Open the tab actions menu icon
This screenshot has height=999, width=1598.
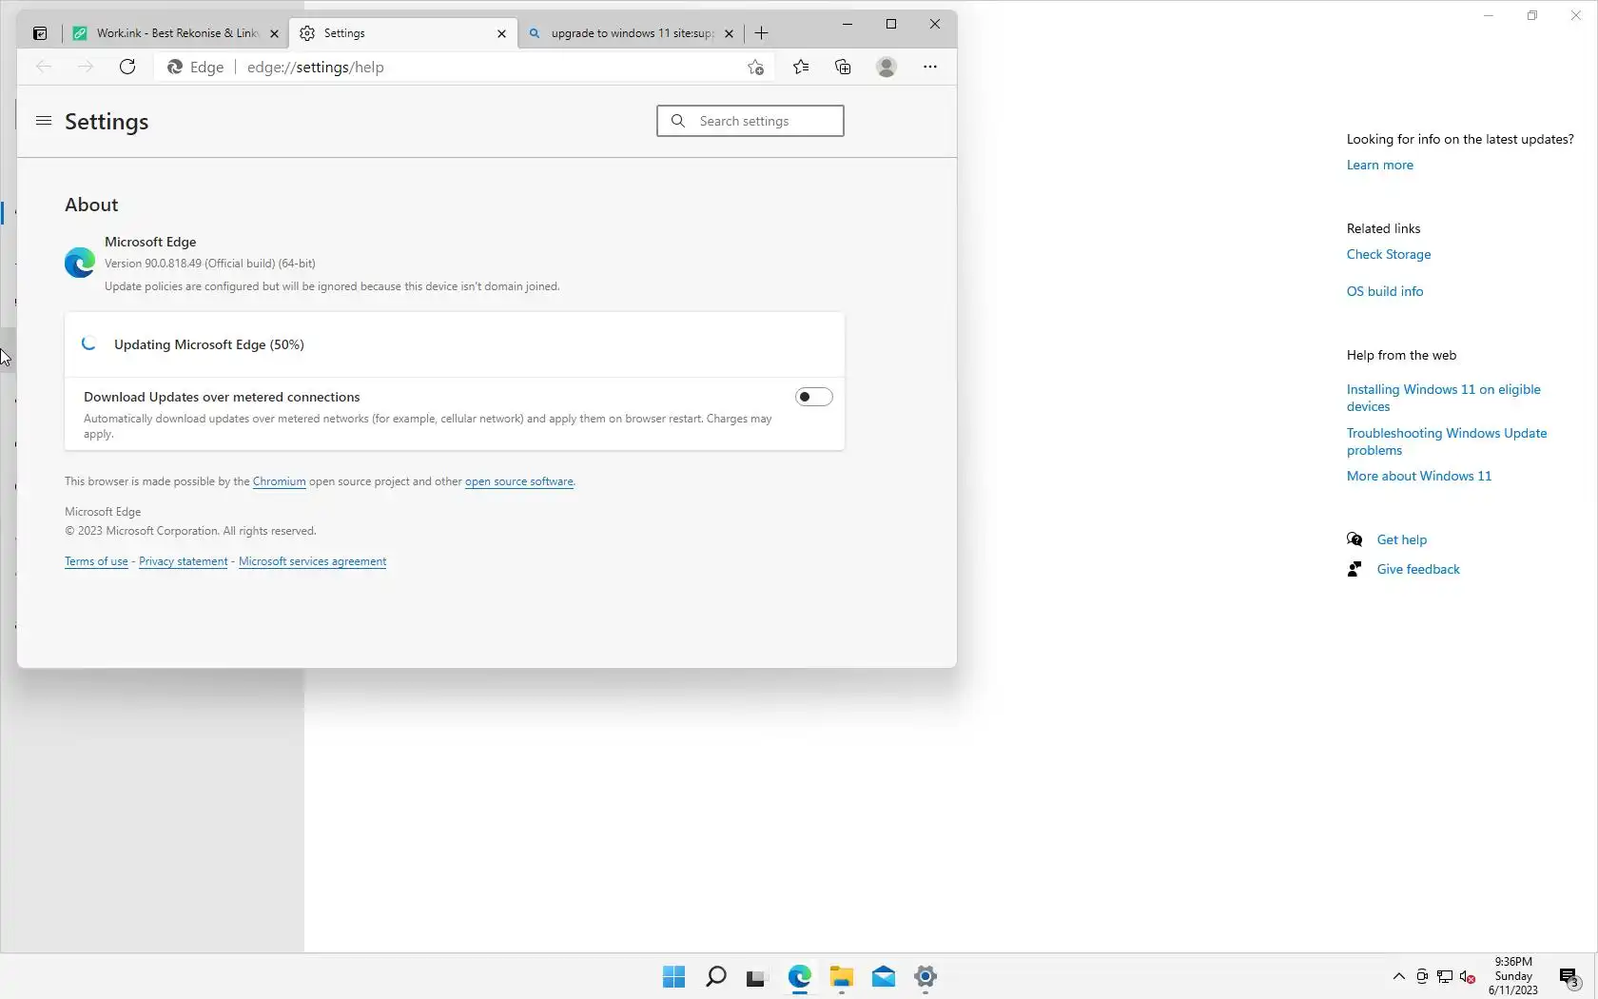(40, 33)
